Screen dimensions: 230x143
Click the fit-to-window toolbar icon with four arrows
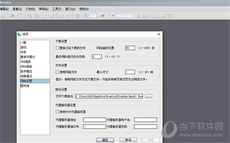click(51, 16)
